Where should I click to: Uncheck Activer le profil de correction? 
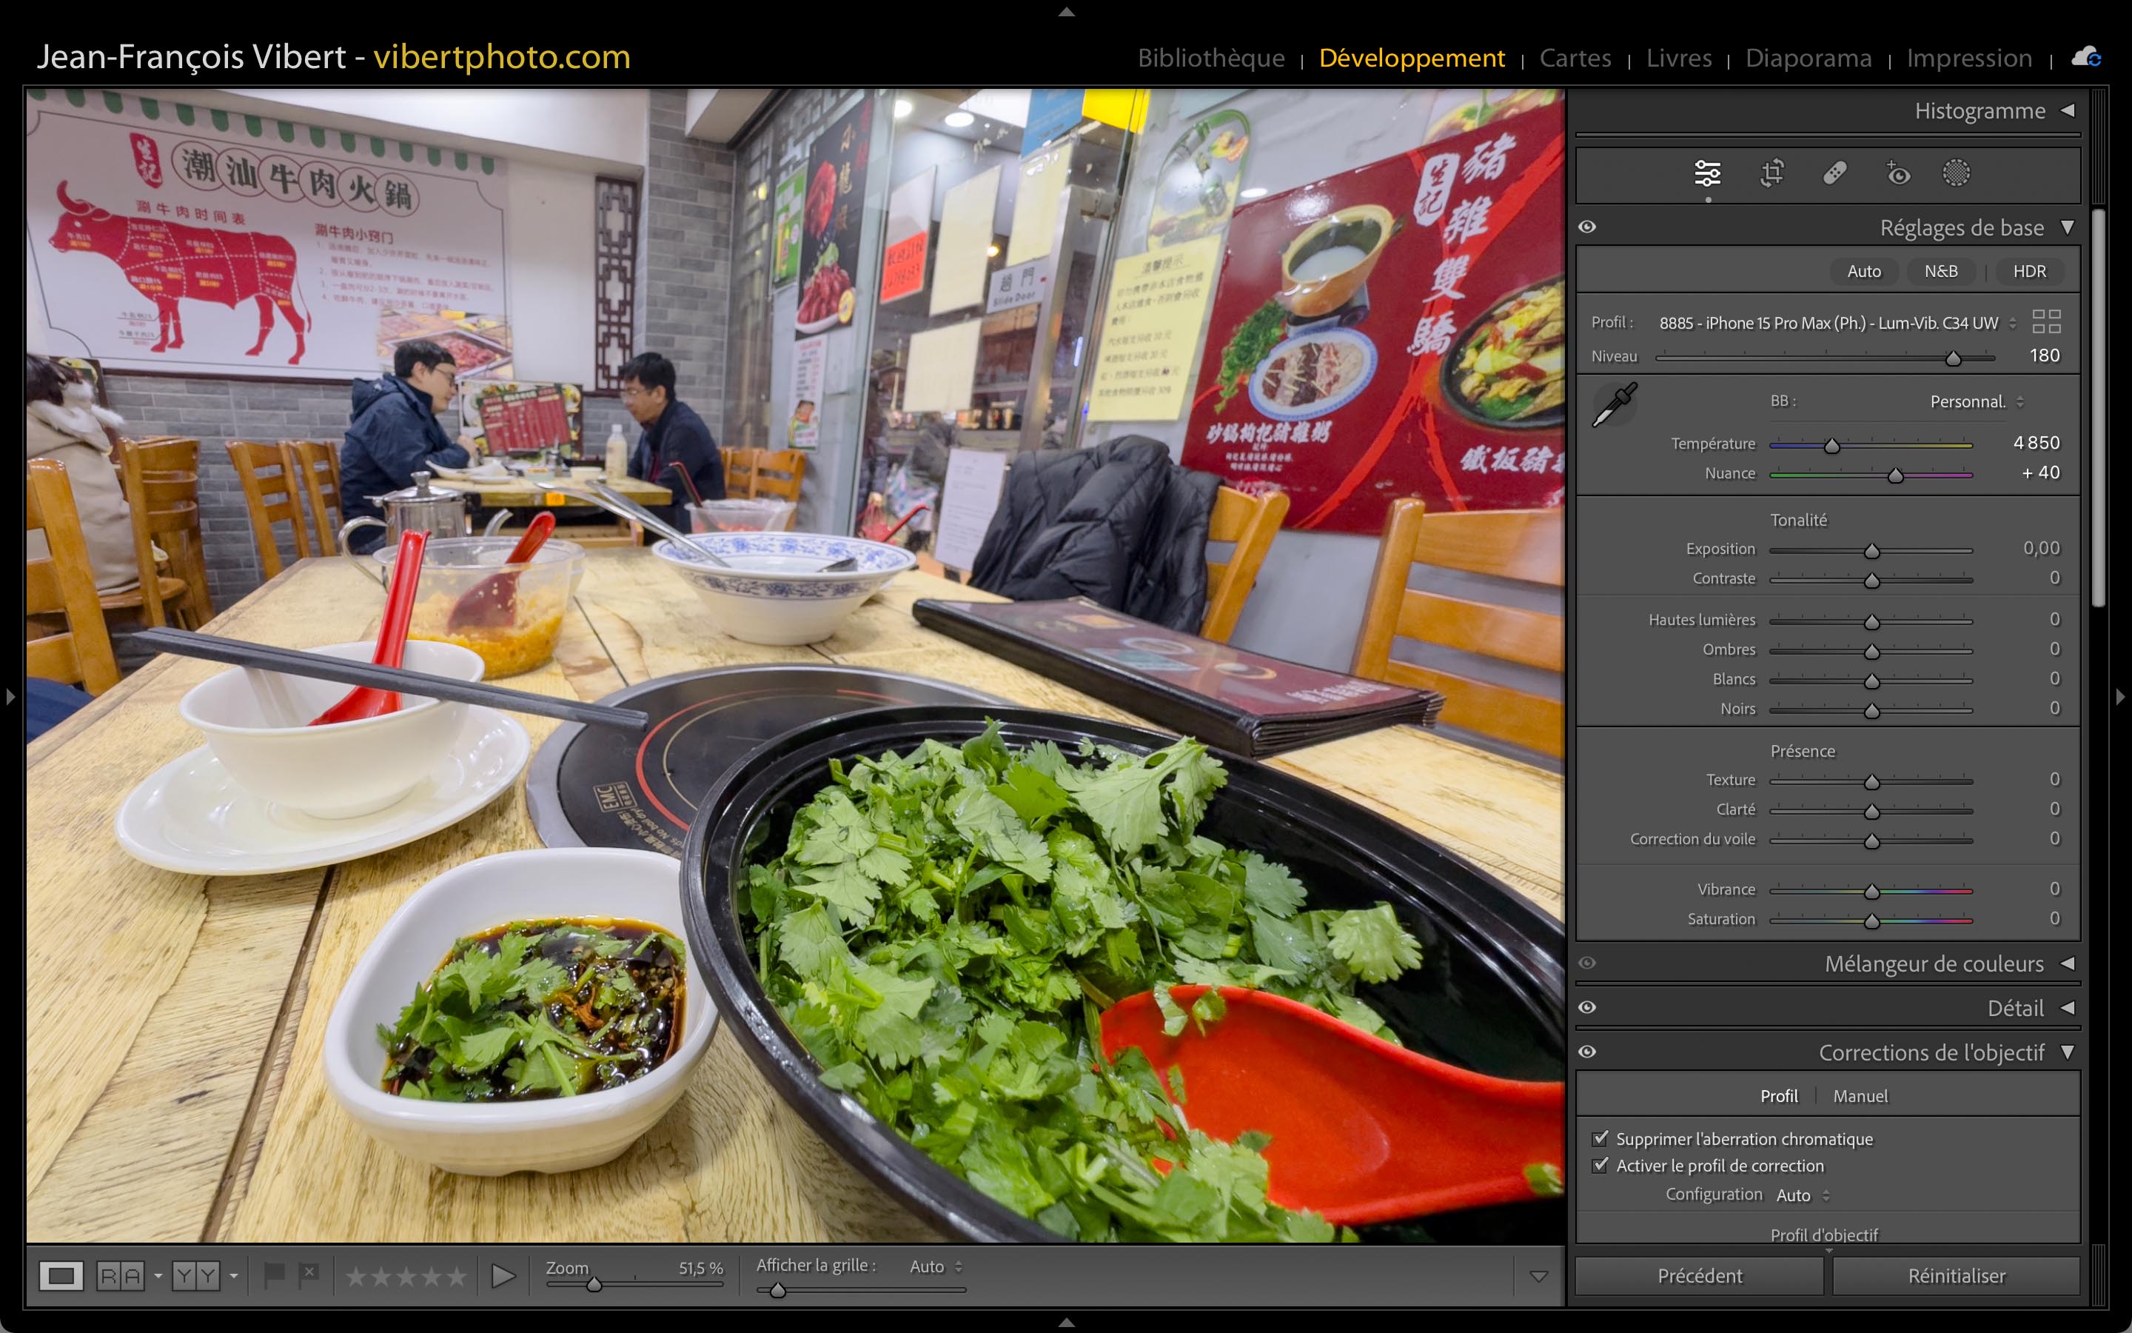1600,1165
